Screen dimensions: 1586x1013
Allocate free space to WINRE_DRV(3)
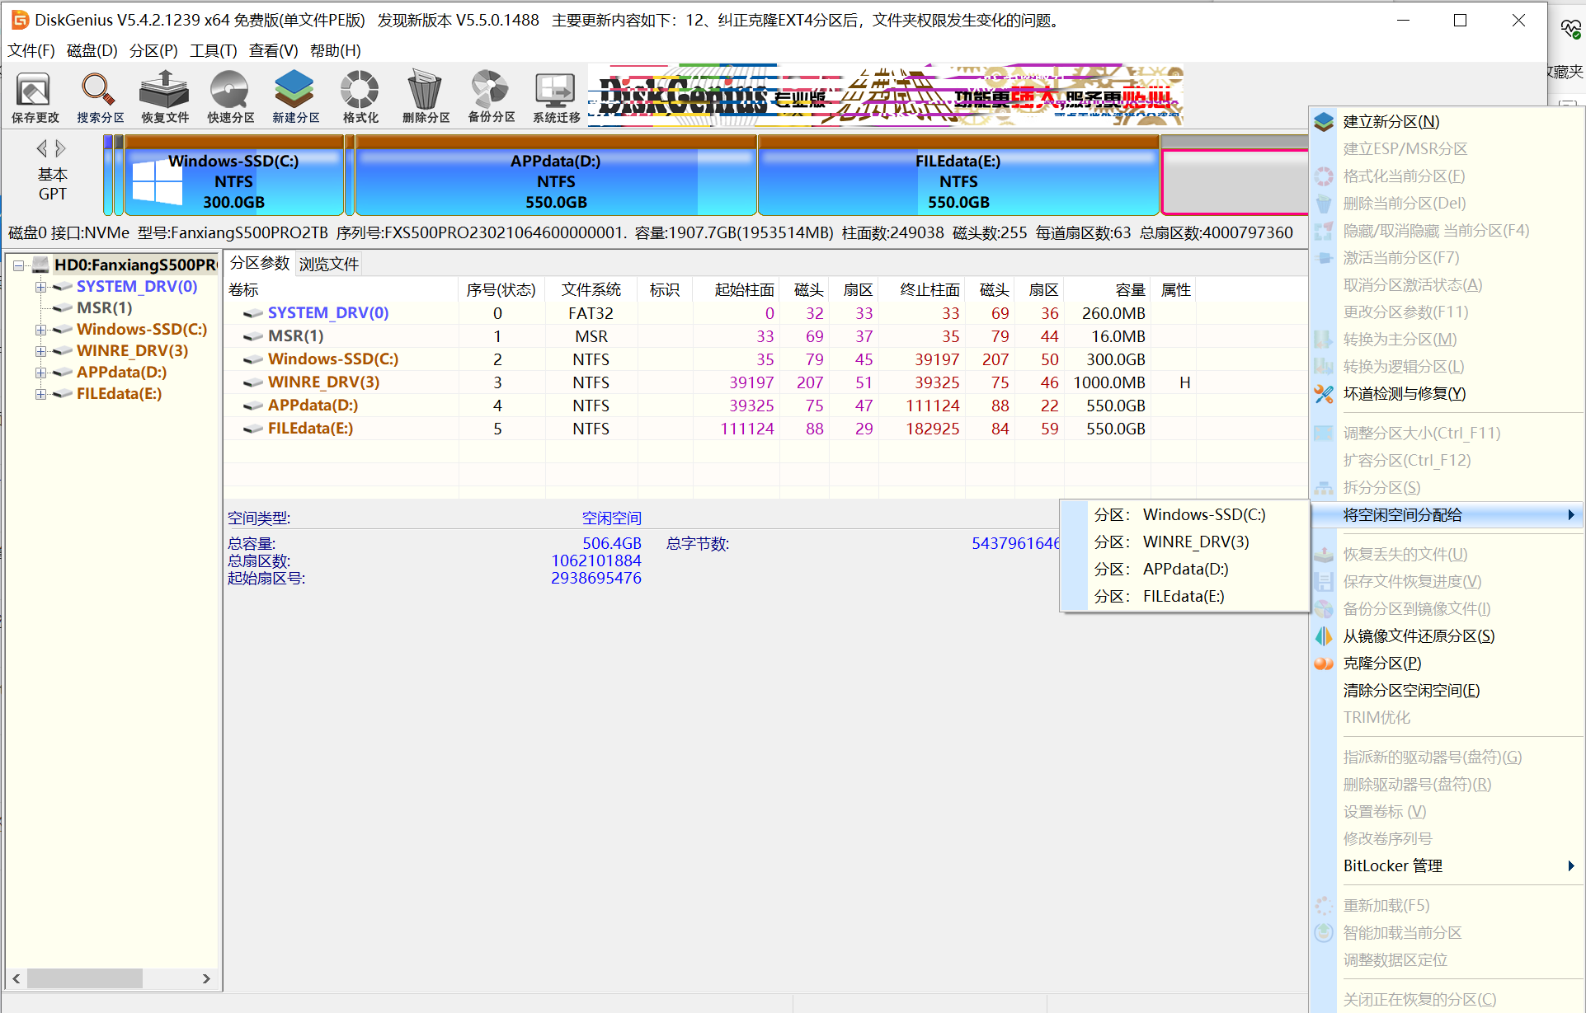[1185, 542]
